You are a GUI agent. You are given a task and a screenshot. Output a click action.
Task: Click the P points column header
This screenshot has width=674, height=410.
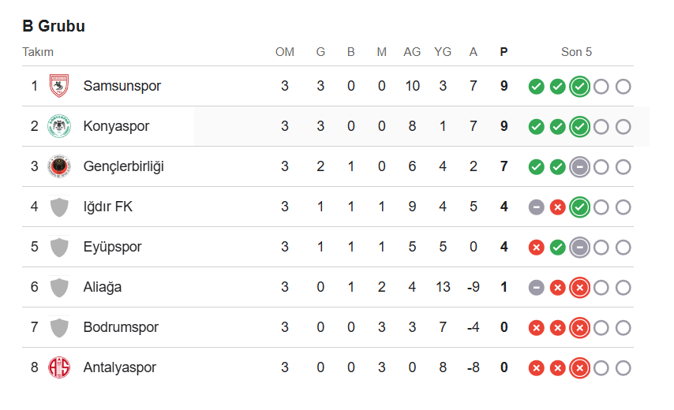click(x=504, y=52)
